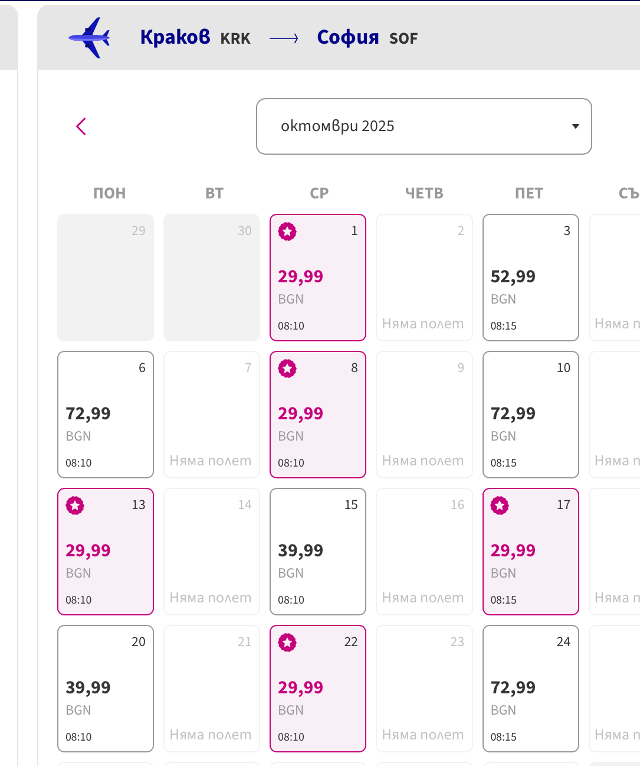Image resolution: width=640 pixels, height=766 pixels.
Task: Click the airplane icon beside Краков
Action: [89, 38]
